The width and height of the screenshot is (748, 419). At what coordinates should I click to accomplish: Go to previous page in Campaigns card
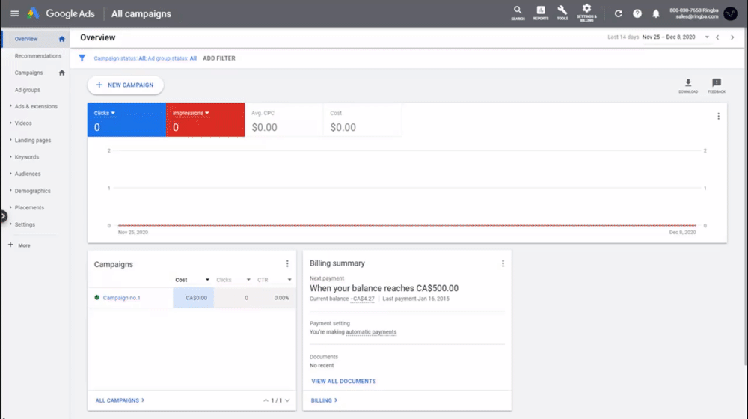click(266, 400)
